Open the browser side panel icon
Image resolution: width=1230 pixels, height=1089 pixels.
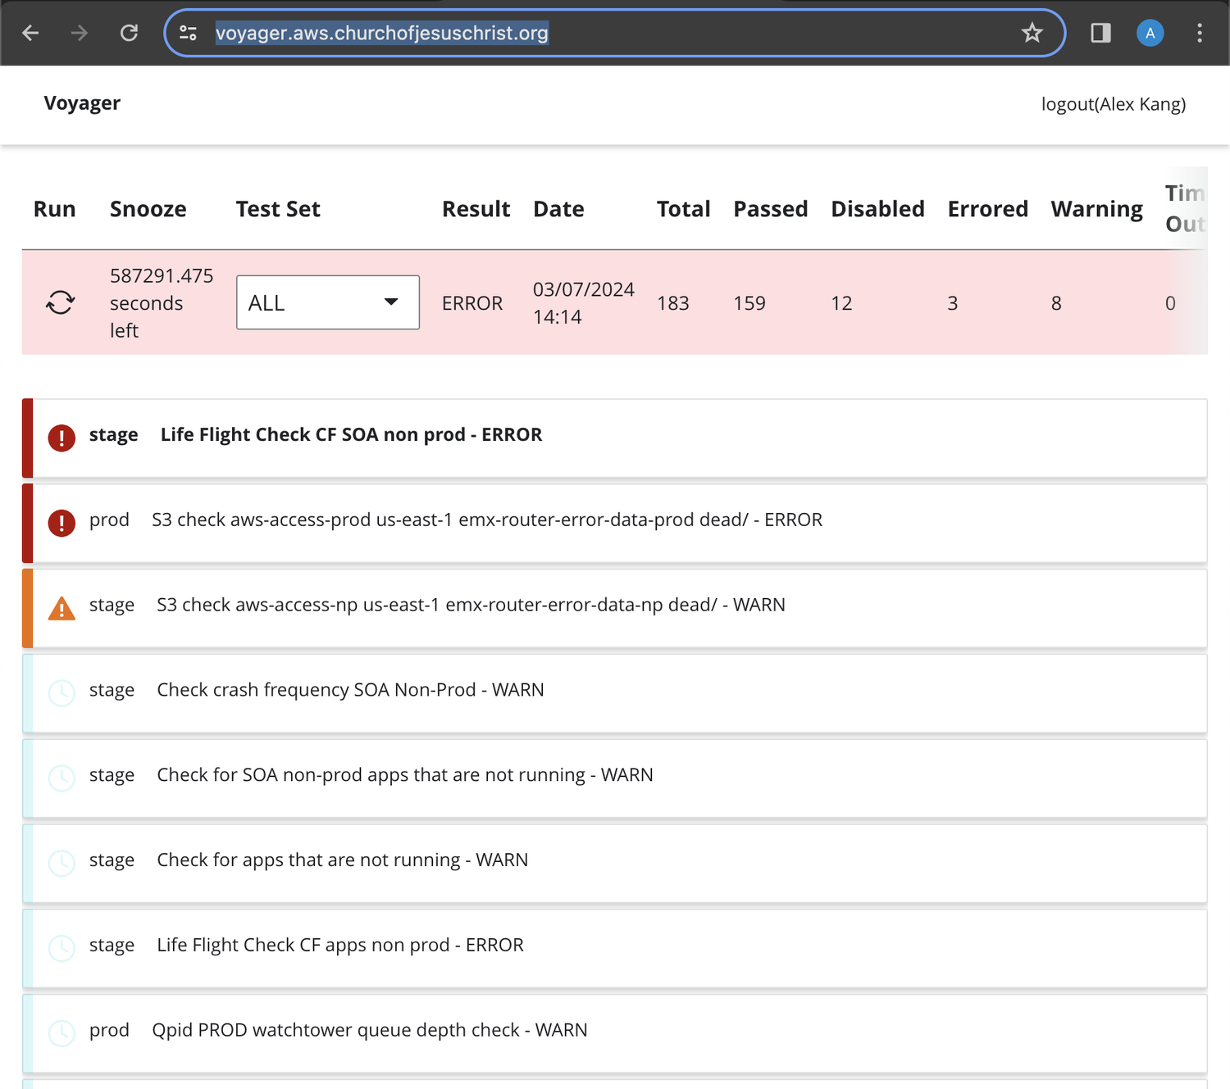pos(1100,33)
